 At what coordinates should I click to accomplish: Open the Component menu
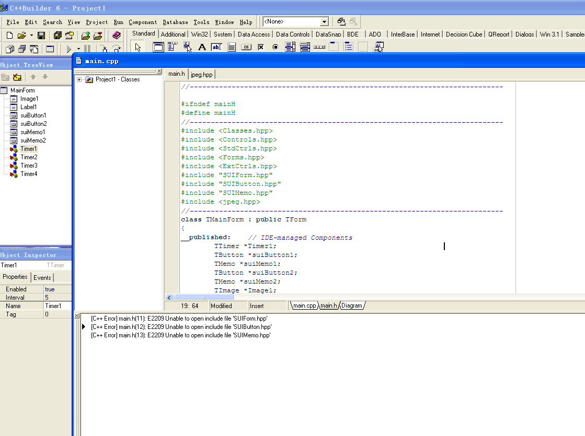point(142,22)
